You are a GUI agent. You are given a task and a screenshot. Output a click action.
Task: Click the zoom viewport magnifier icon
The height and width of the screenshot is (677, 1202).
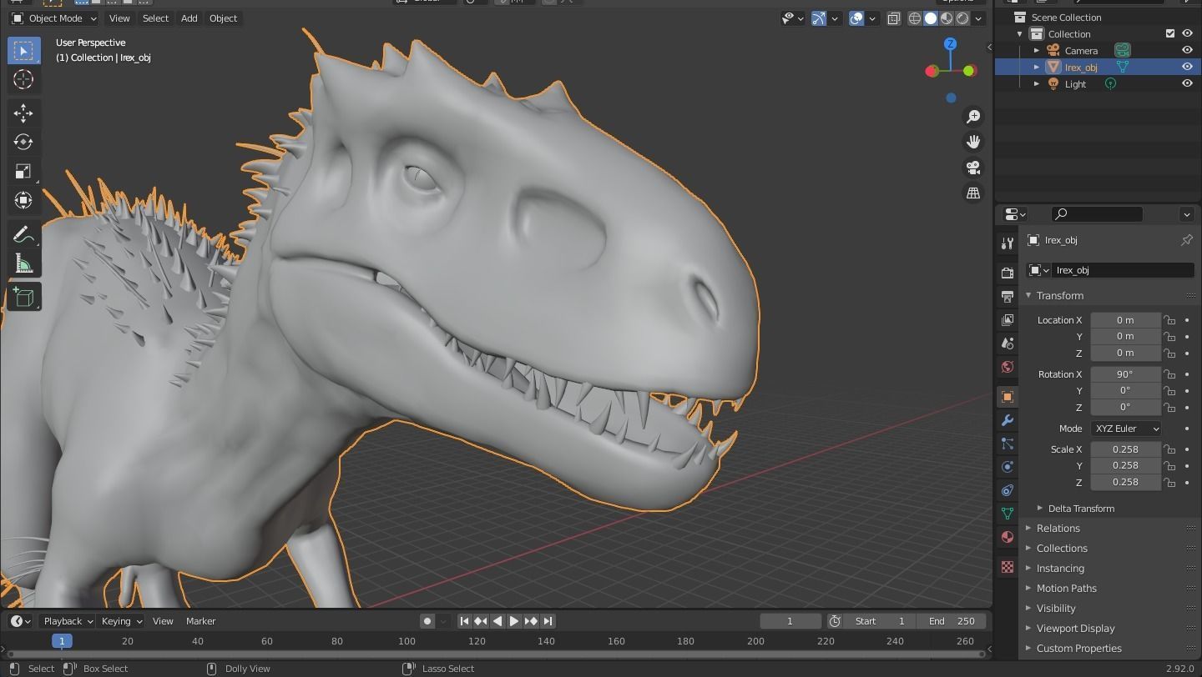(x=972, y=117)
